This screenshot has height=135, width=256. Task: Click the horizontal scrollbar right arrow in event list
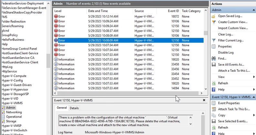[x=201, y=93]
